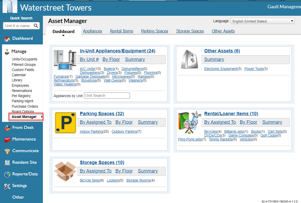Viewport: 301px width, 203px height.
Task: Open Parking Mgmt in the Manage menu
Action: [x=22, y=101]
